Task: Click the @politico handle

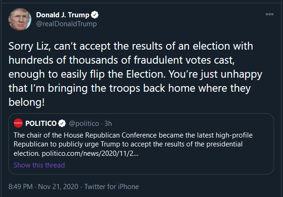Action: tap(84, 124)
